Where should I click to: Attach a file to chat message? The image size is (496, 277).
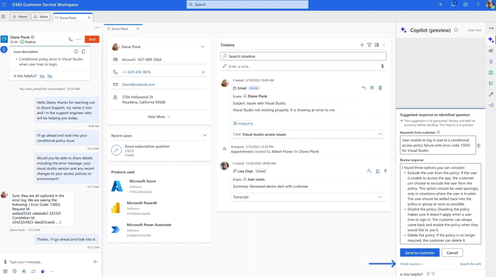coord(5,262)
